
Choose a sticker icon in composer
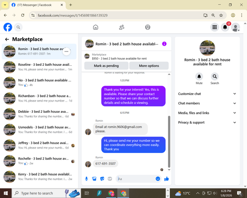102,179
